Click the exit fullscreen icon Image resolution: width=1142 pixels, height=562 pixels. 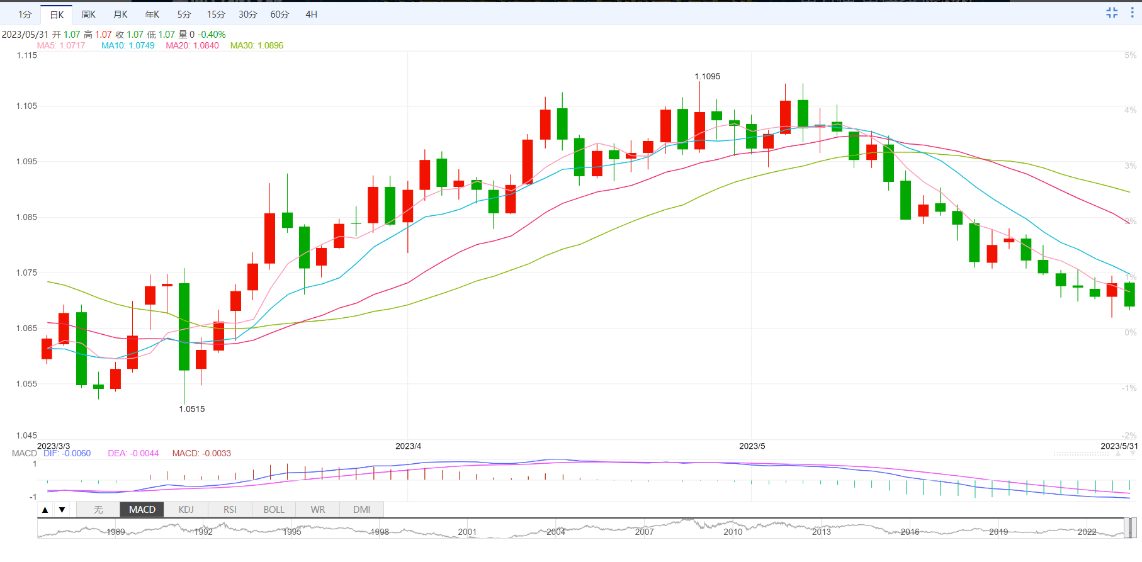1112,13
